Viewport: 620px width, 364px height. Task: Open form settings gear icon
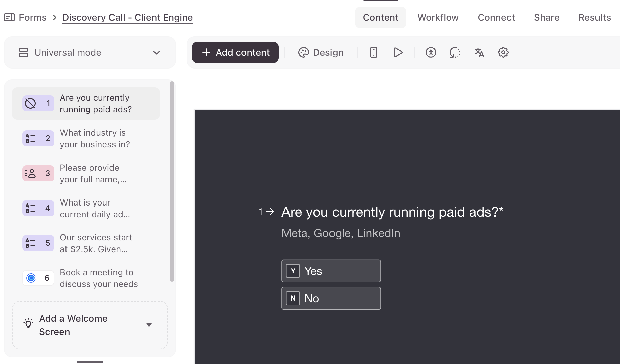point(503,52)
